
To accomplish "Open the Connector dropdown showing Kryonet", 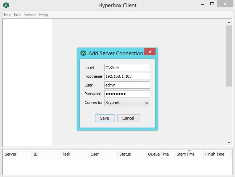I will [127, 103].
